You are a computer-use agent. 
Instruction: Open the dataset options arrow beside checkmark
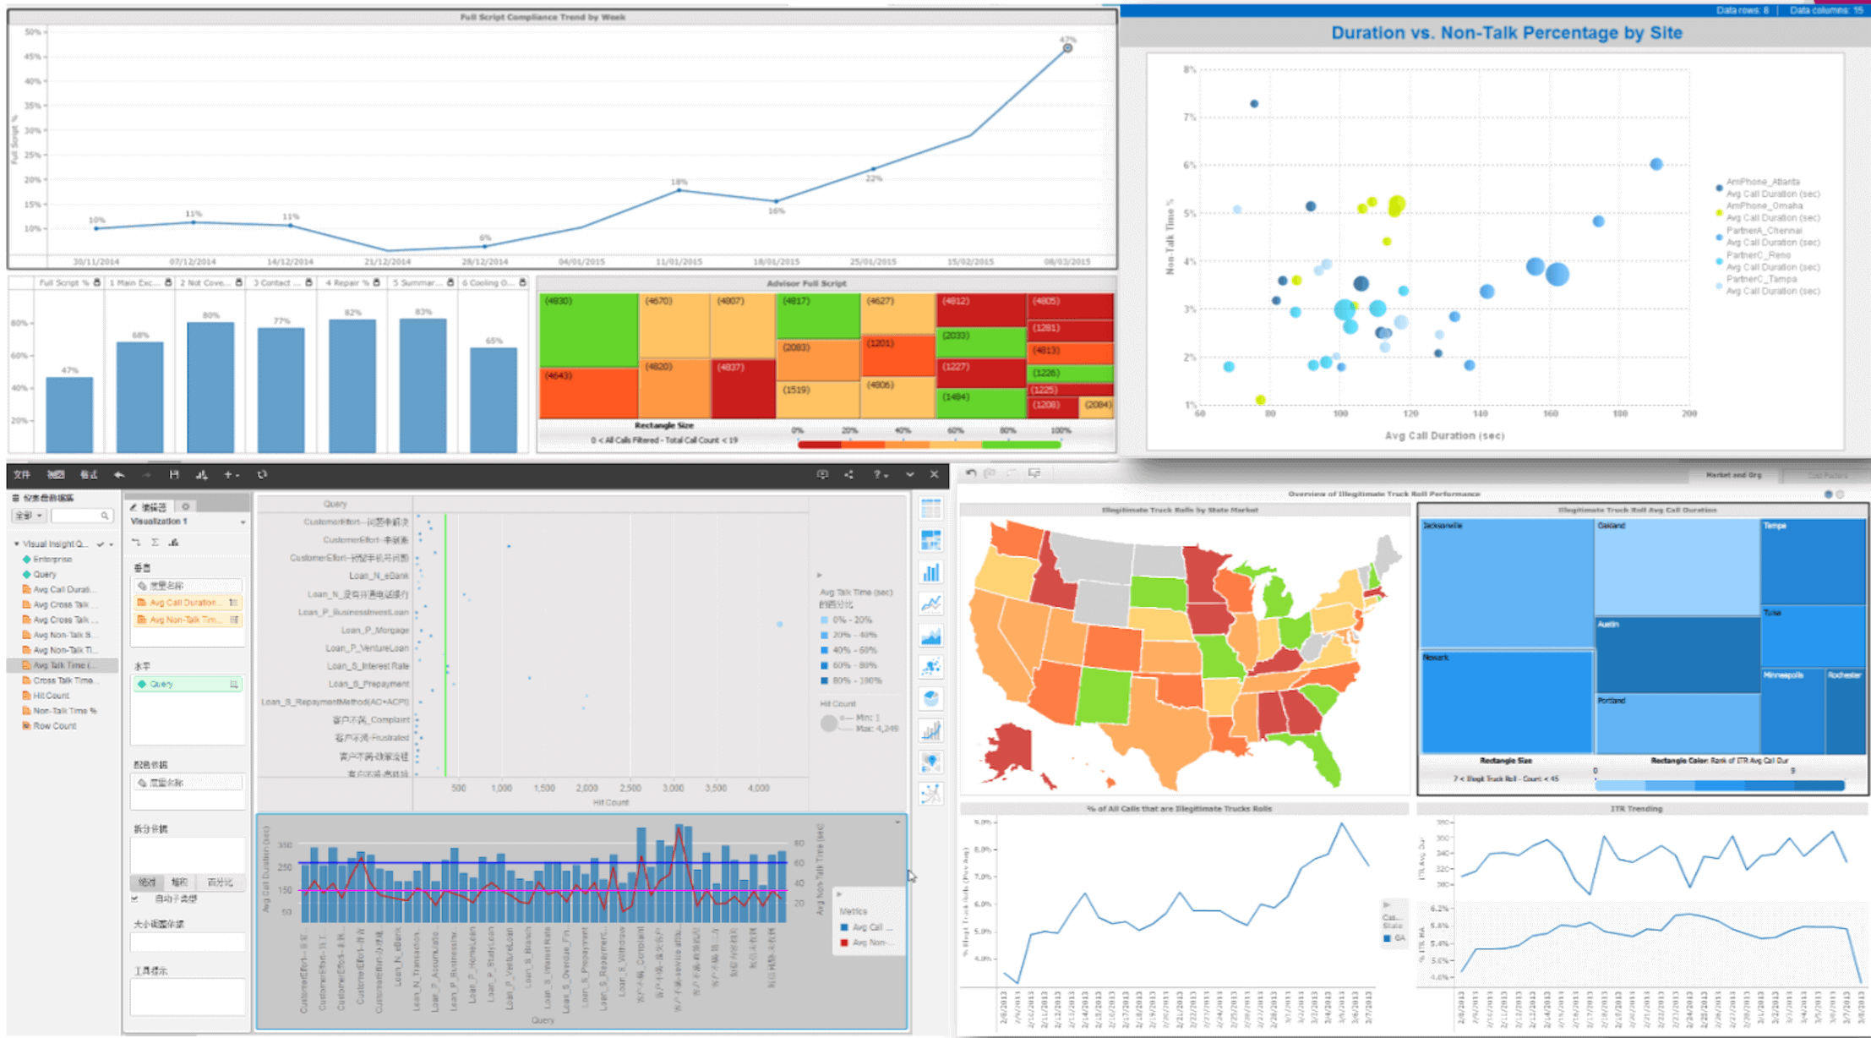coord(111,544)
